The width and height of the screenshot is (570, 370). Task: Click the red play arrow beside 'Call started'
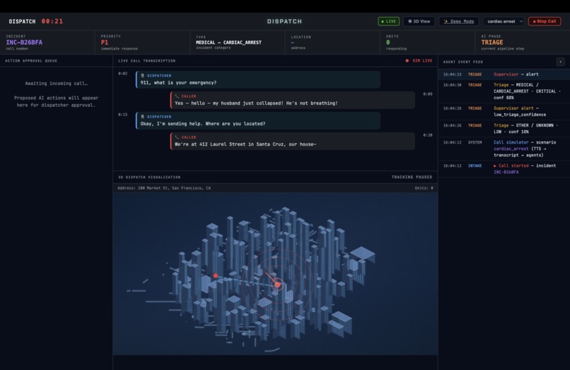click(x=495, y=166)
